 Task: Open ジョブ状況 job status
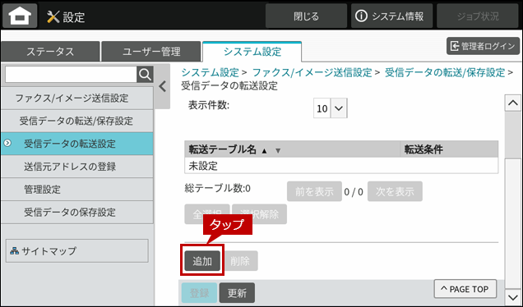[478, 16]
